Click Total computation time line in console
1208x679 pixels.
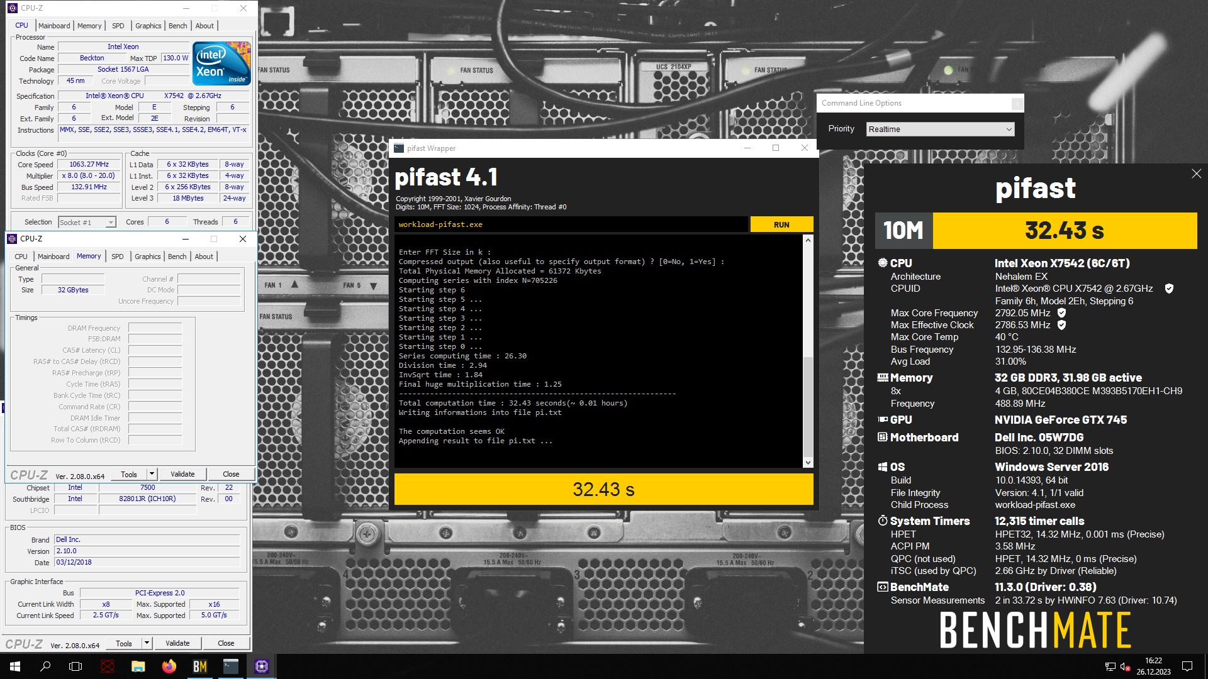coord(513,403)
